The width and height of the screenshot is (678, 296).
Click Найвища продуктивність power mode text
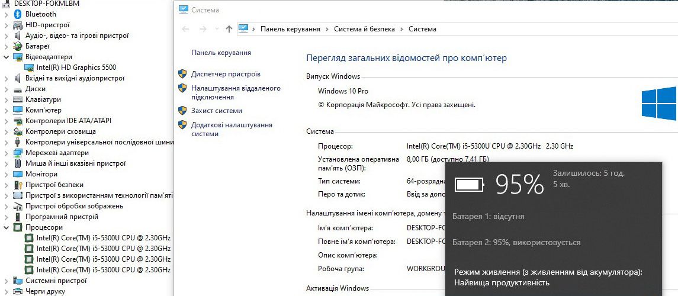point(502,283)
